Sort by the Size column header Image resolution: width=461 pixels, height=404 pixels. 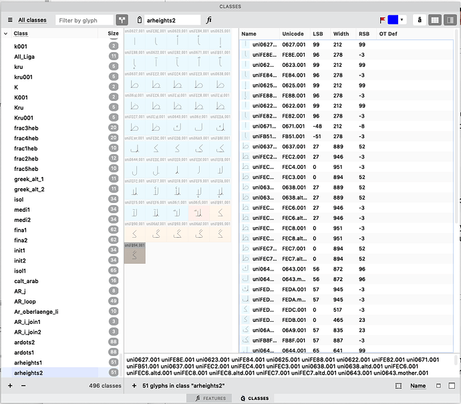(113, 33)
